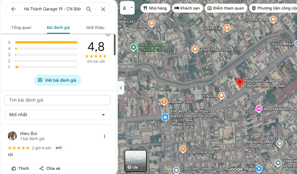Click the Cầu Săn Máu map label
This screenshot has height=174, width=297.
pyautogui.click(x=281, y=44)
